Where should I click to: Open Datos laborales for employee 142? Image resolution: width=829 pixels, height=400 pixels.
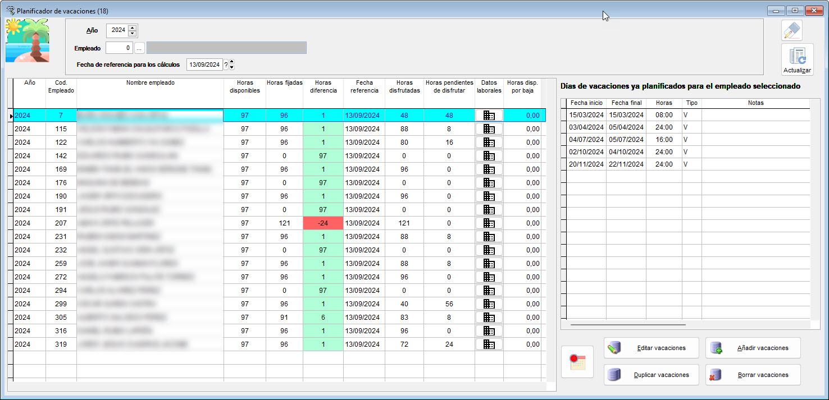point(489,156)
